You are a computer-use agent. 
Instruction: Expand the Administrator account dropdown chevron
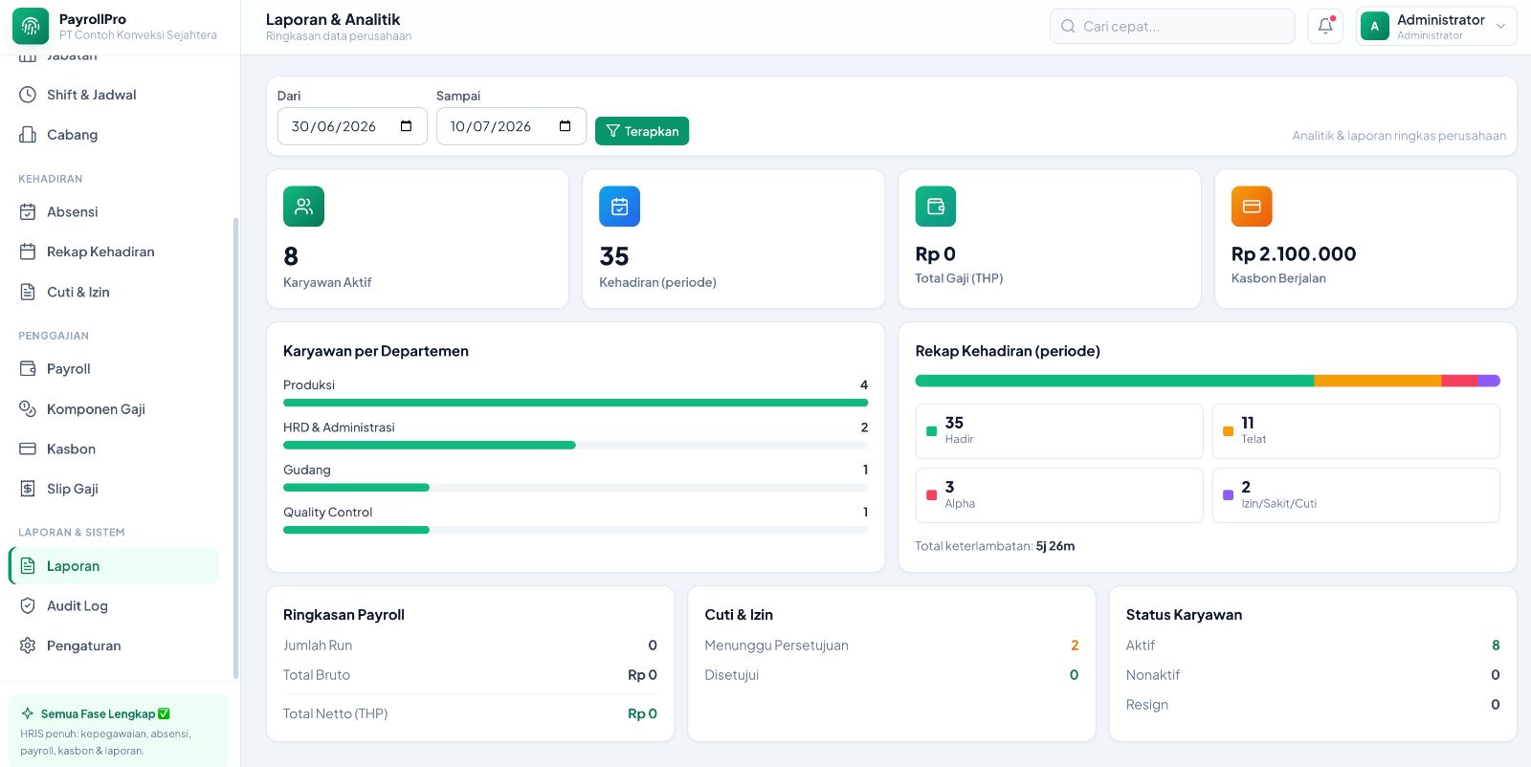click(1500, 27)
